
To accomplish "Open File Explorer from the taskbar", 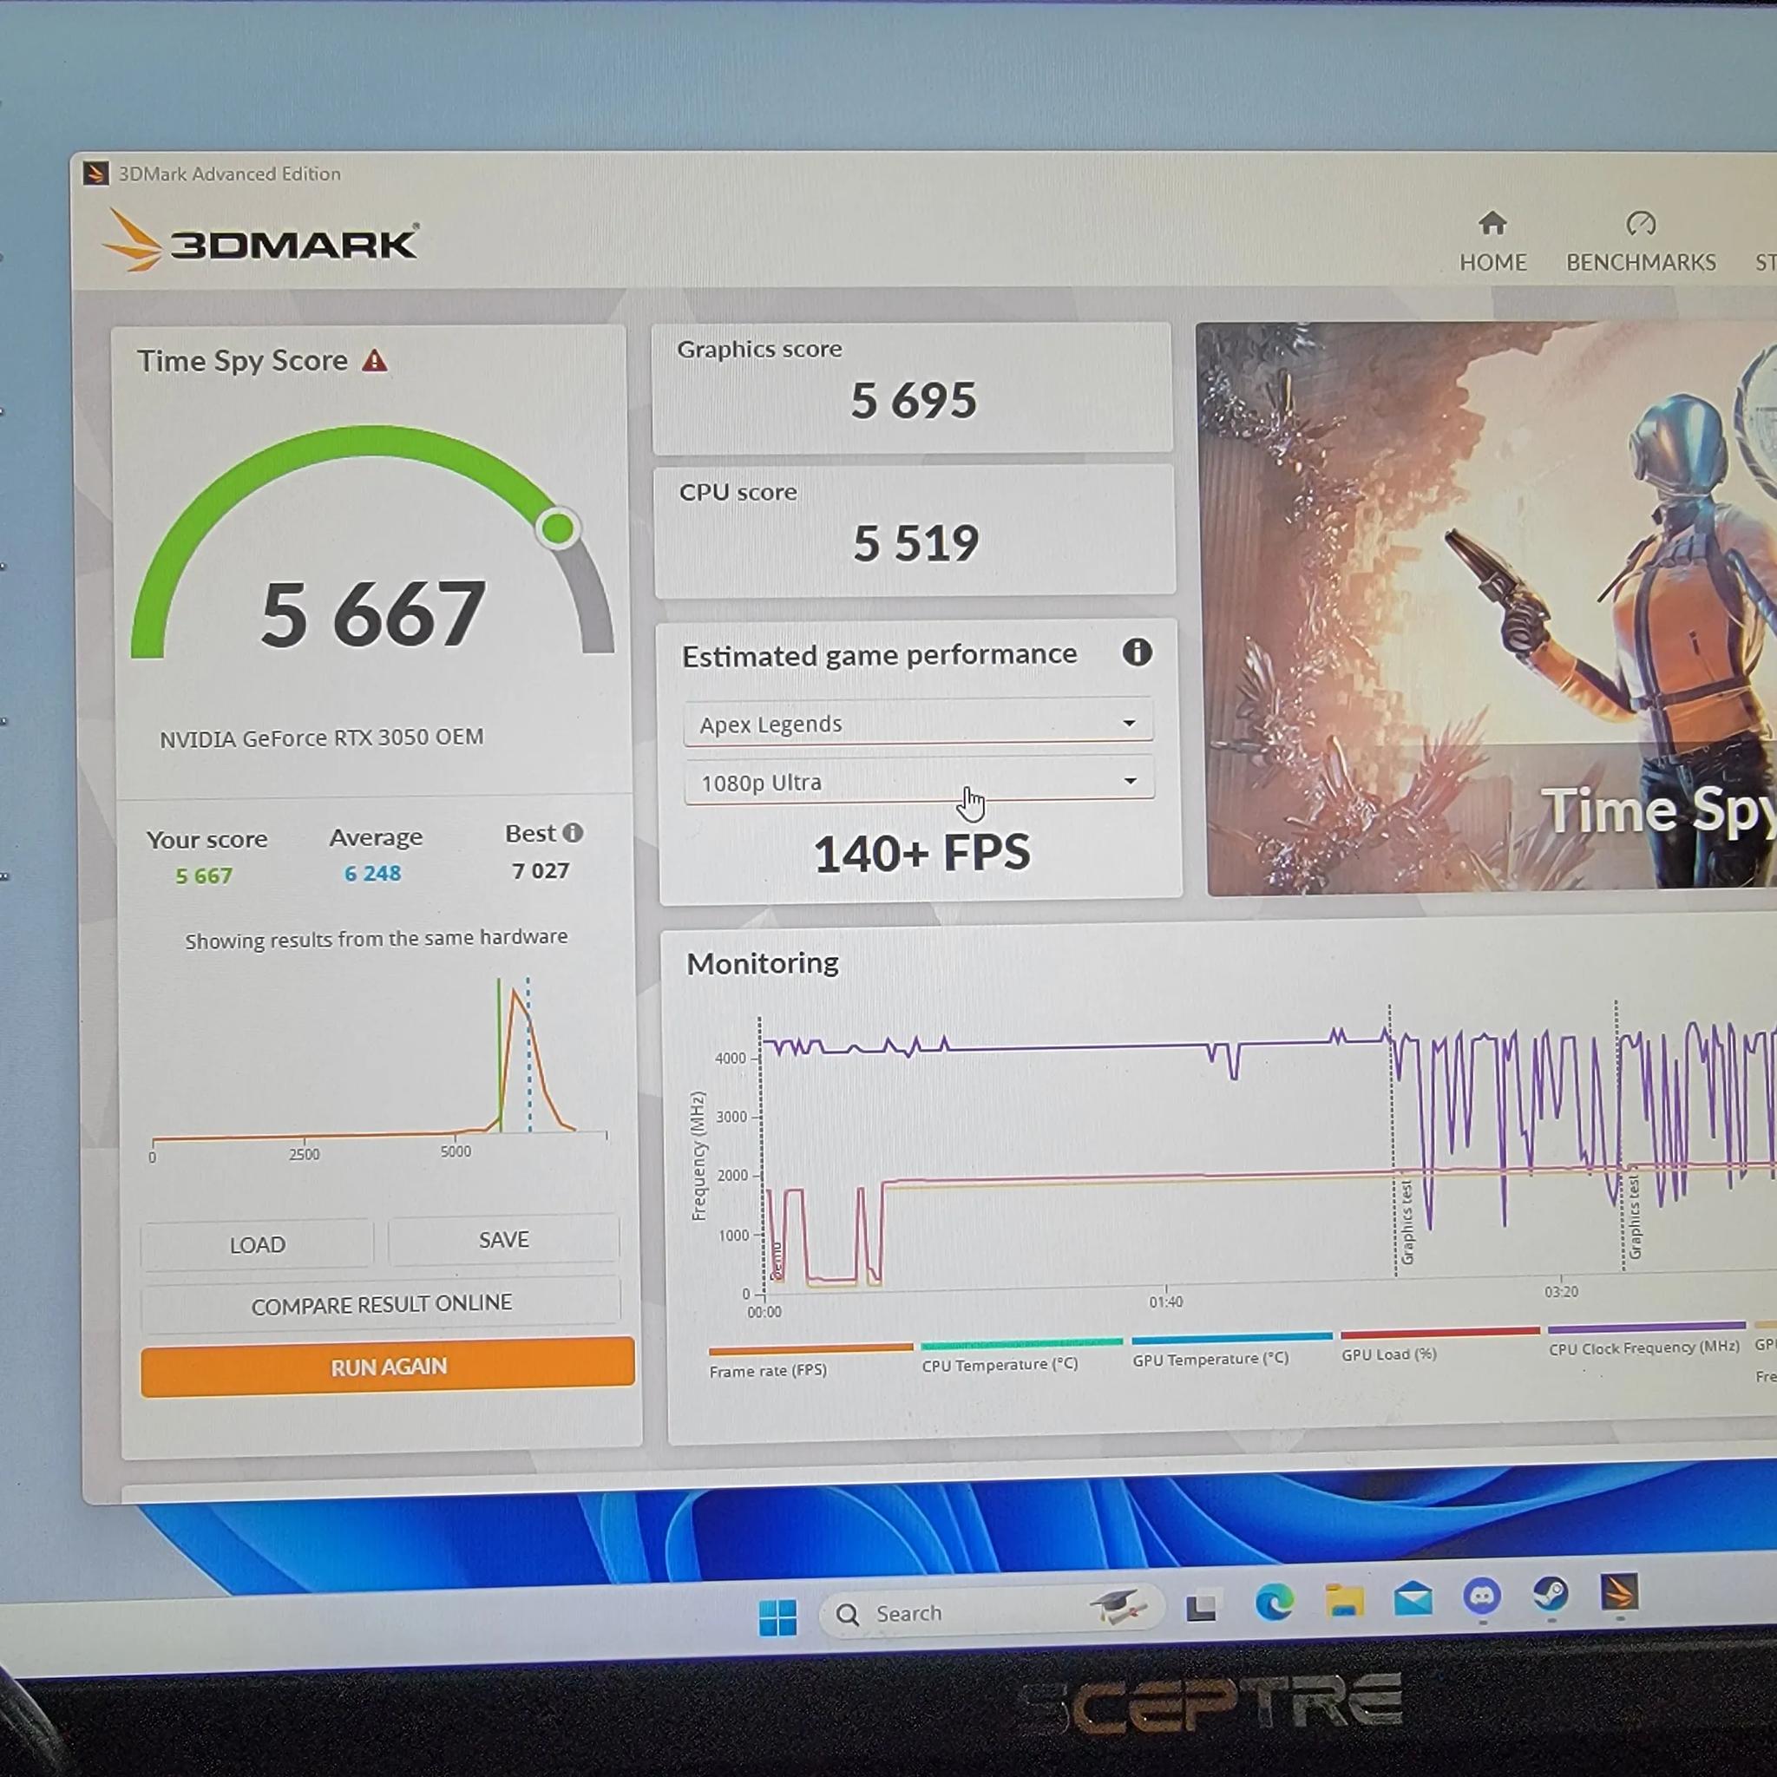I will coord(1344,1602).
